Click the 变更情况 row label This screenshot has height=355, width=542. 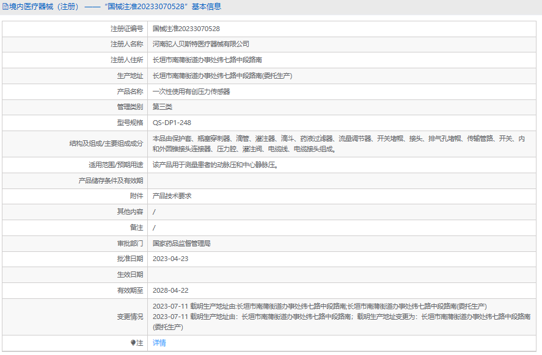130,317
